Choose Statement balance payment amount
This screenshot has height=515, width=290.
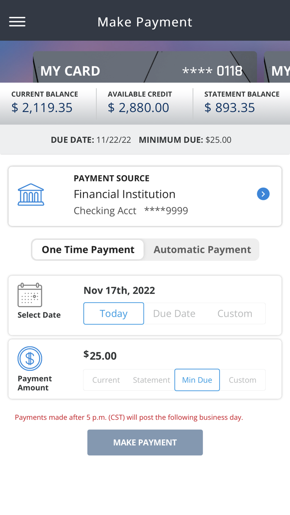pyautogui.click(x=151, y=380)
